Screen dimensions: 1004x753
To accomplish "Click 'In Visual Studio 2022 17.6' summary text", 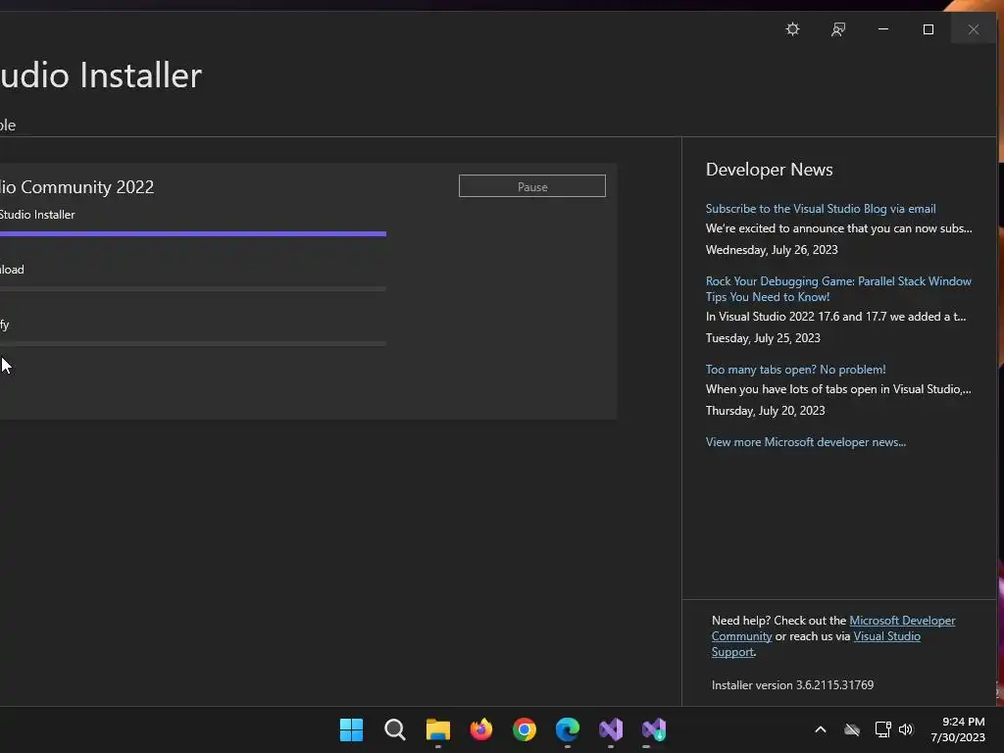I will pos(835,317).
